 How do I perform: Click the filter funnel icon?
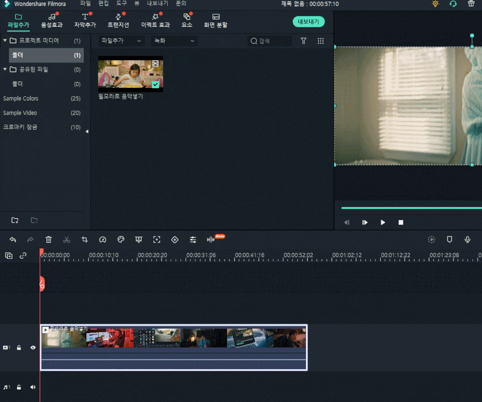pyautogui.click(x=303, y=41)
